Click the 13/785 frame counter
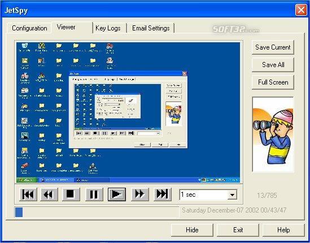Viewport: 310px width, 243px height. [267, 196]
